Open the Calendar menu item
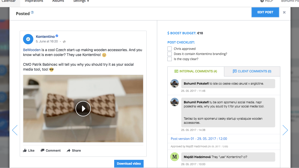Viewport: 299px width, 168px height. point(9,1)
